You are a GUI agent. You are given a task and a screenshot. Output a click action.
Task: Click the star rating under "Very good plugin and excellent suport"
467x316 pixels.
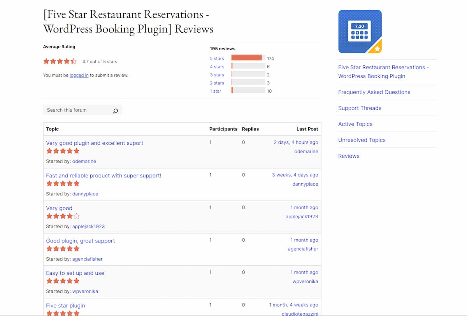point(63,151)
